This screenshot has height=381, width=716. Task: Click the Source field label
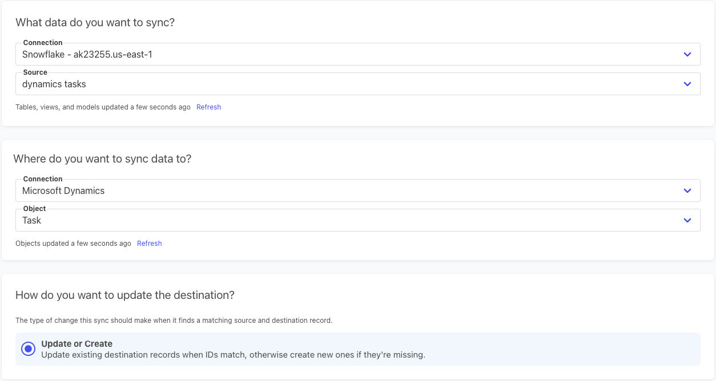point(35,72)
